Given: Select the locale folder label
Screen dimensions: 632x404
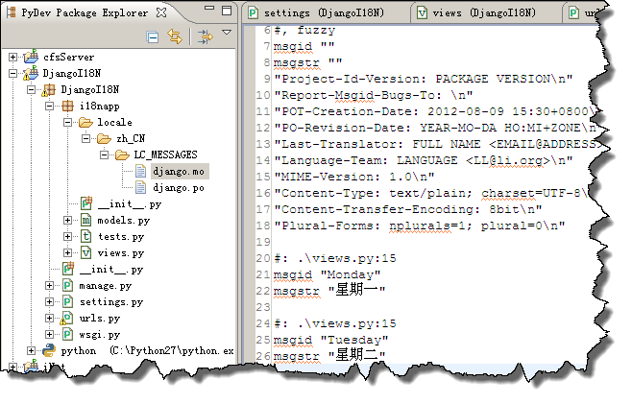Looking at the screenshot, I should (114, 122).
